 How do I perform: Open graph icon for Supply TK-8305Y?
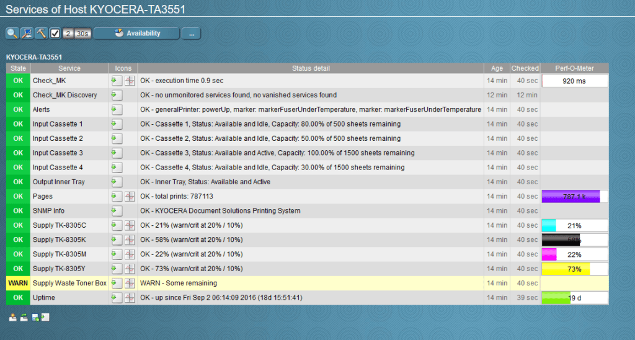pyautogui.click(x=130, y=269)
